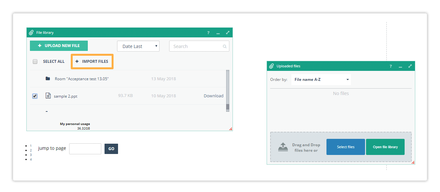Open the File name A-Z order dropdown

(321, 80)
